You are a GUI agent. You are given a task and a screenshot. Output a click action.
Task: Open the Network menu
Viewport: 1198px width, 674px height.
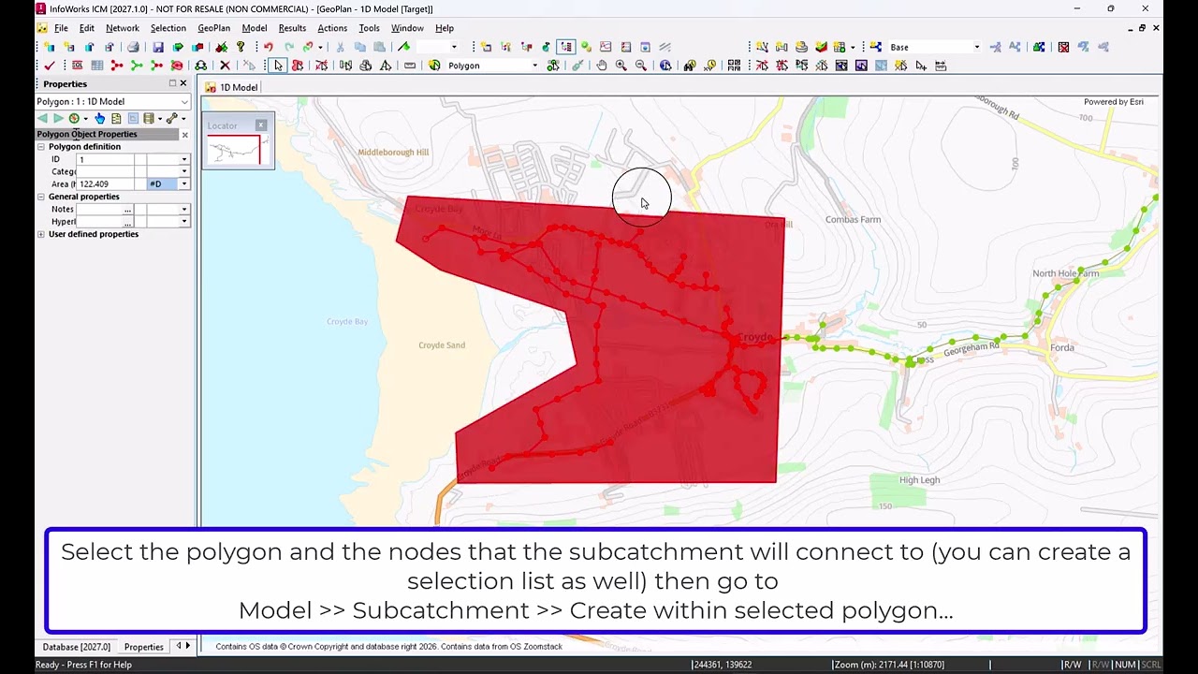tap(123, 28)
